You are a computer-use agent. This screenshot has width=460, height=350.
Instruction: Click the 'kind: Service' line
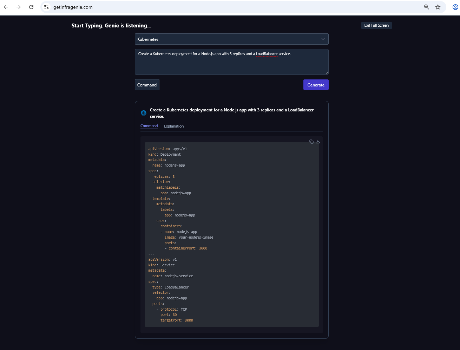pyautogui.click(x=162, y=265)
